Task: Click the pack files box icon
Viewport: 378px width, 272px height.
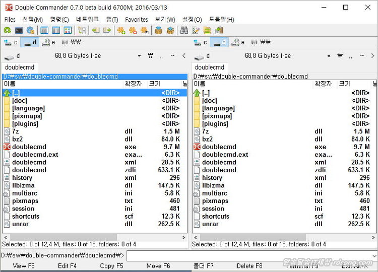Action: click(158, 31)
